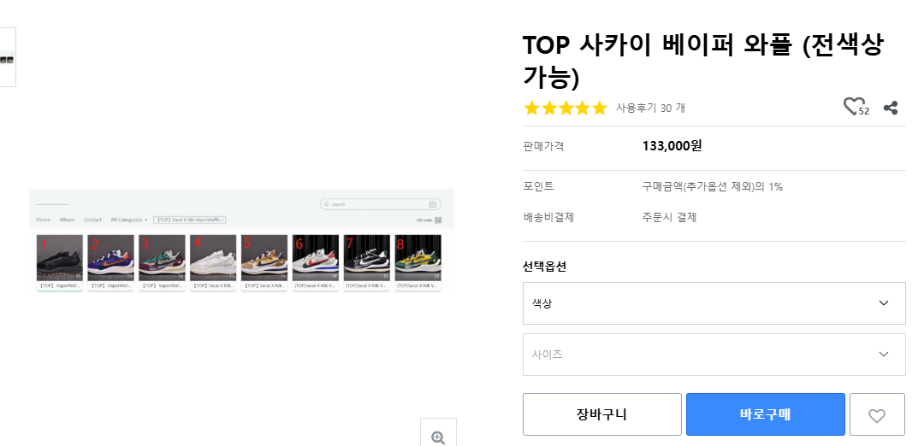The height and width of the screenshot is (446, 924).
Task: Click the Home item in product image
Action: point(43,220)
